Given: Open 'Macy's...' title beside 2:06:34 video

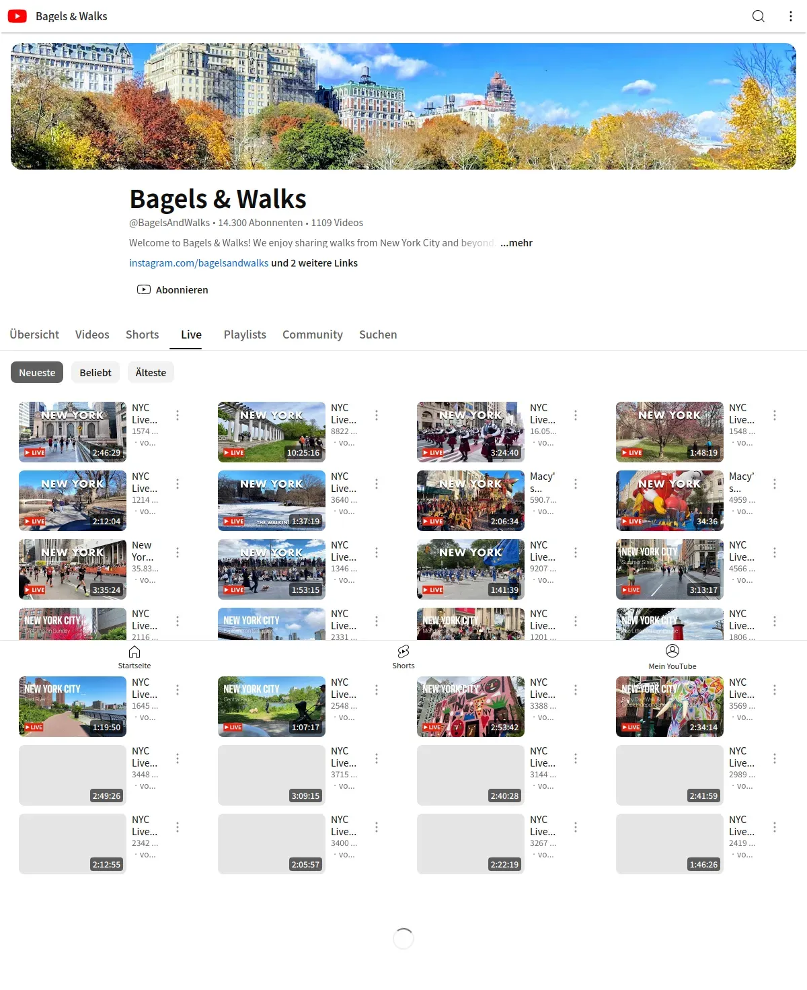Looking at the screenshot, I should 543,483.
